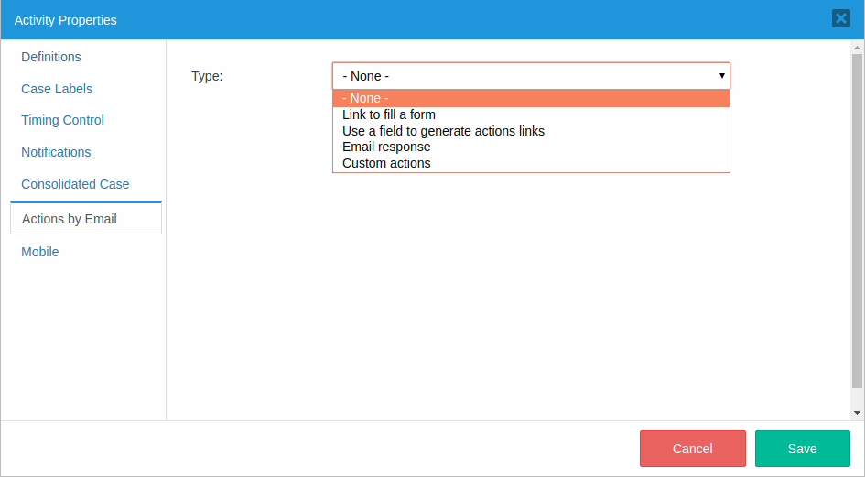Screen dimensions: 865x478
Task: Click the scrollbar down arrow
Action: (x=857, y=413)
